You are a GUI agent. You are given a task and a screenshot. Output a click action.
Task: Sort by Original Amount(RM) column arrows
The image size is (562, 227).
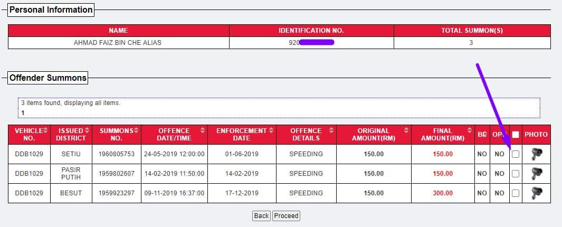406,130
